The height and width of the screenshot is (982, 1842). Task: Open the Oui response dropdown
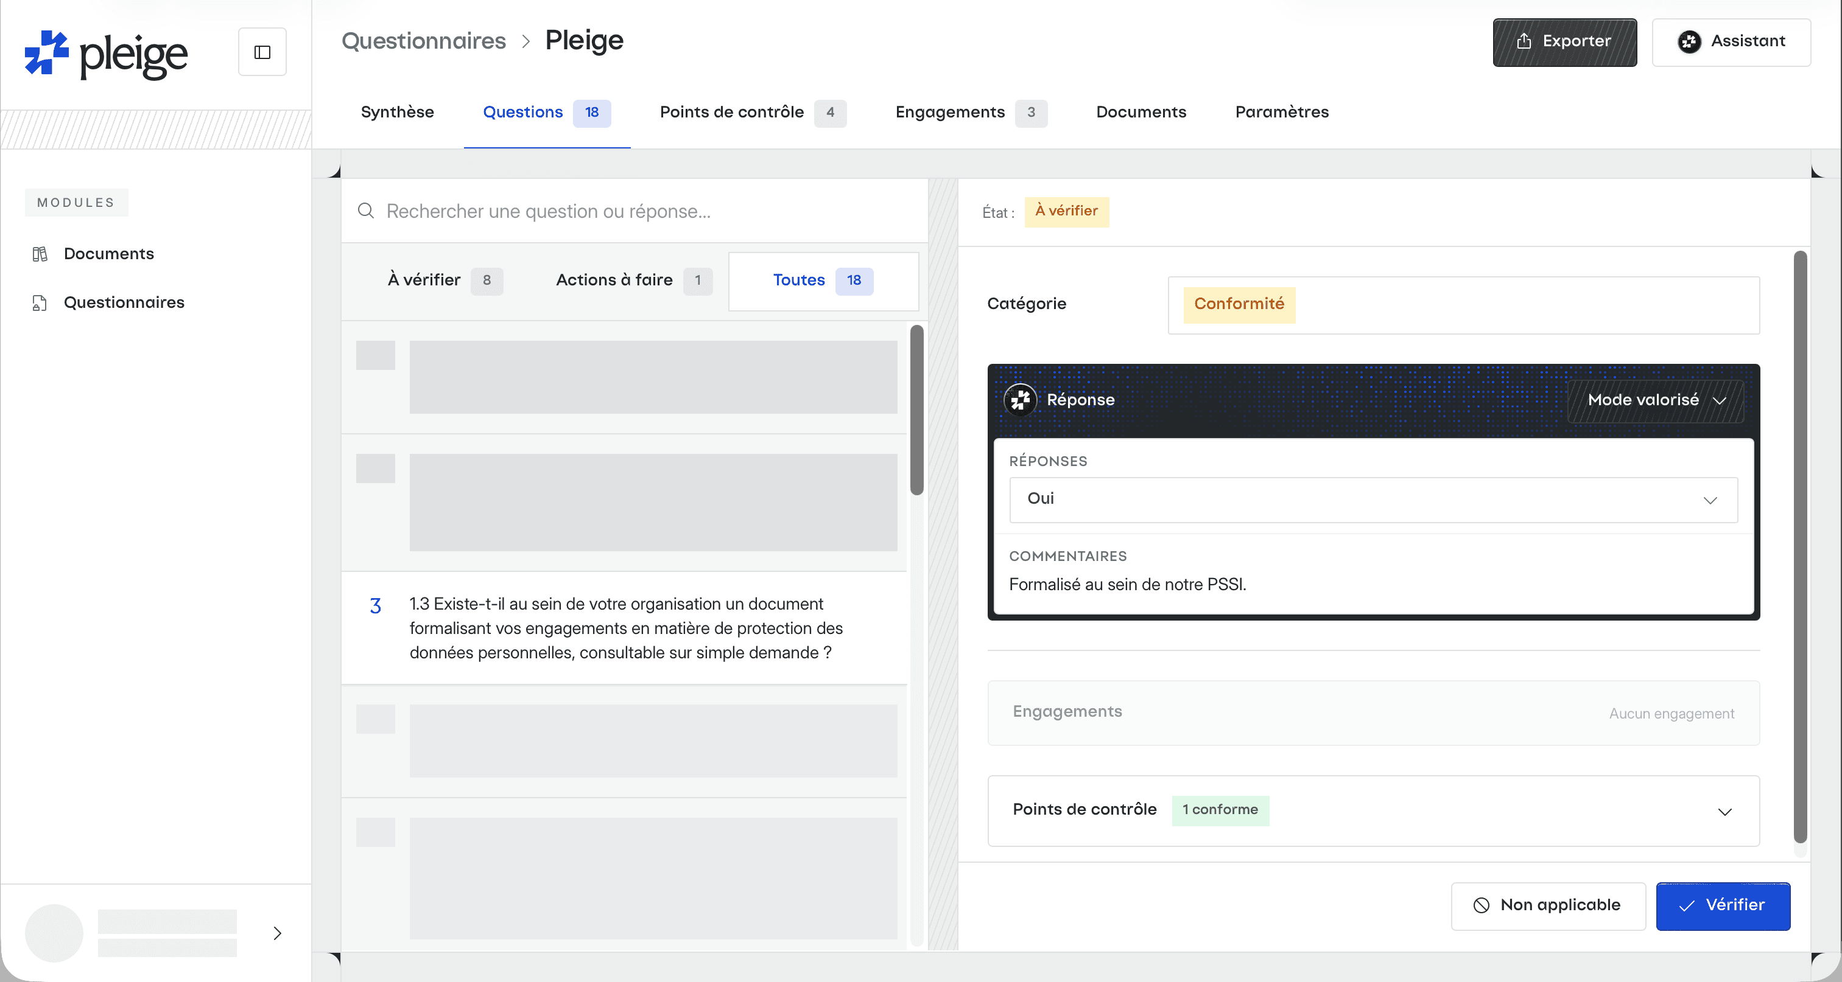1373,500
